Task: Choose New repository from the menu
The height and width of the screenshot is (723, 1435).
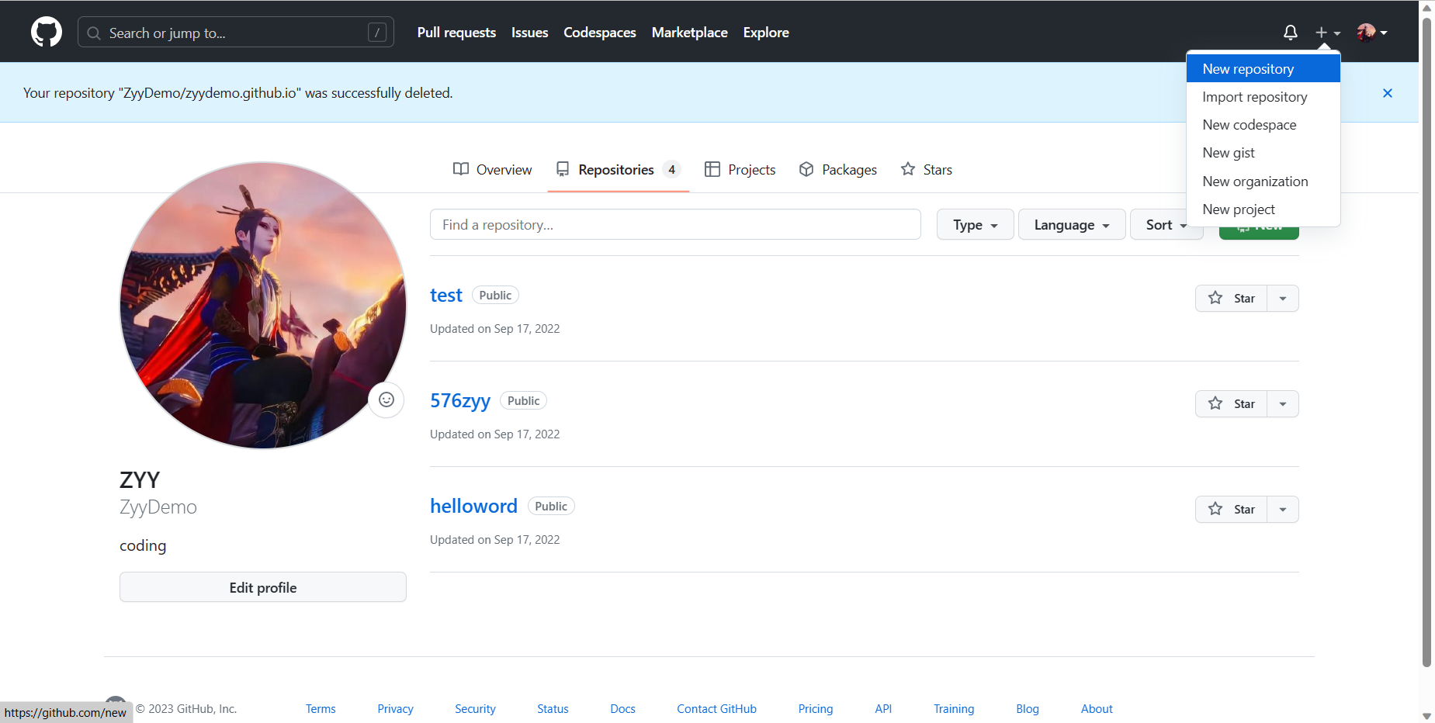Action: (x=1263, y=69)
